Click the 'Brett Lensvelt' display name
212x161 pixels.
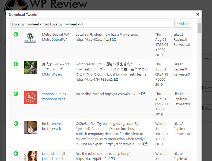52,124
